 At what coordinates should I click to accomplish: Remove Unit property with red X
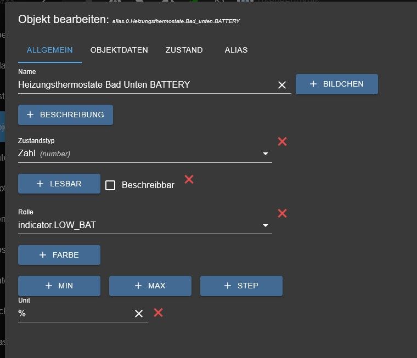(158, 312)
